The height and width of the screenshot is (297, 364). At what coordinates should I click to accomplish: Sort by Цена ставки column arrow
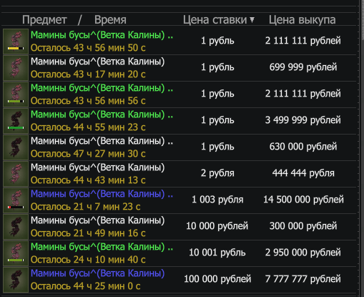coord(252,20)
